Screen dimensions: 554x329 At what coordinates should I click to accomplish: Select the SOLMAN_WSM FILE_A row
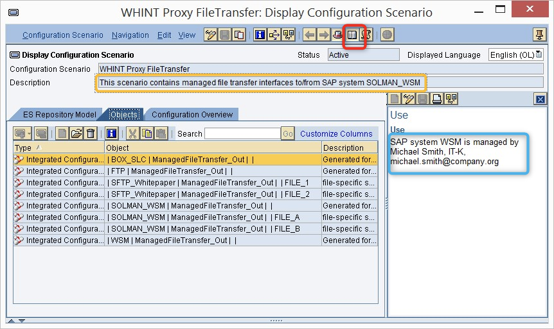(196, 217)
